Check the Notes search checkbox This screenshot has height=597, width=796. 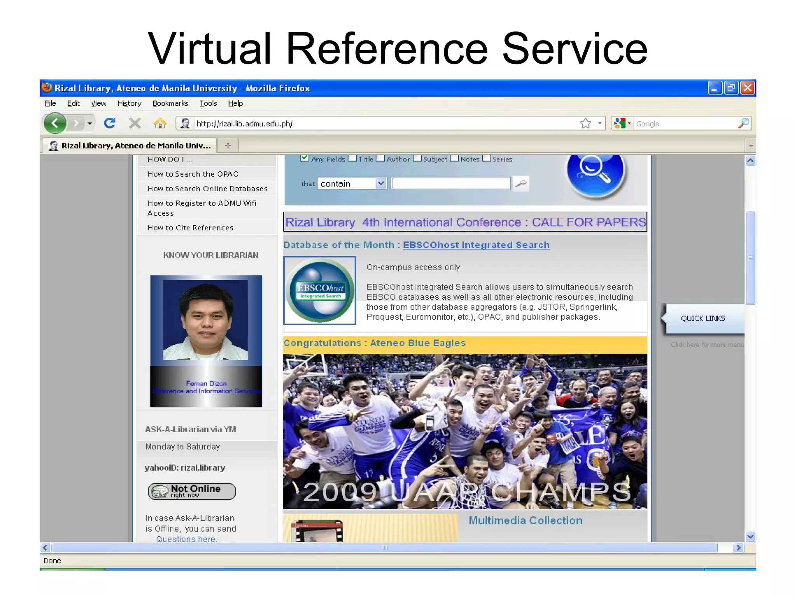click(454, 158)
